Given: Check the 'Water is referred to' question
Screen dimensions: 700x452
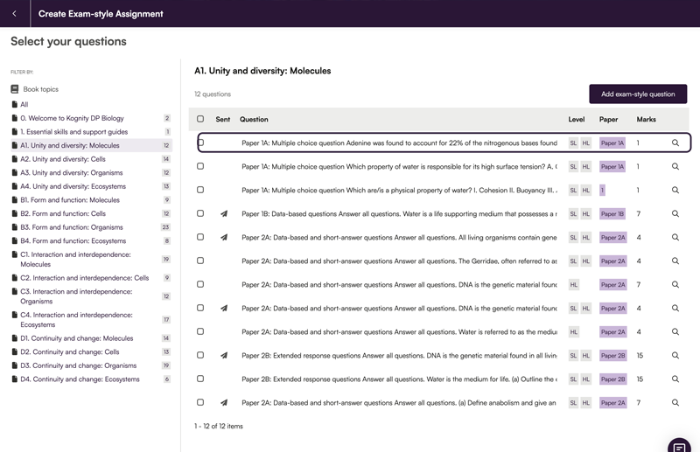Looking at the screenshot, I should [x=200, y=331].
